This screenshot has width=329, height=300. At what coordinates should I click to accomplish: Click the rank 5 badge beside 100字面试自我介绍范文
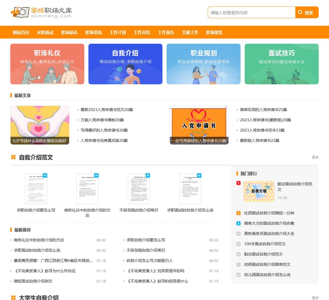(x=239, y=244)
